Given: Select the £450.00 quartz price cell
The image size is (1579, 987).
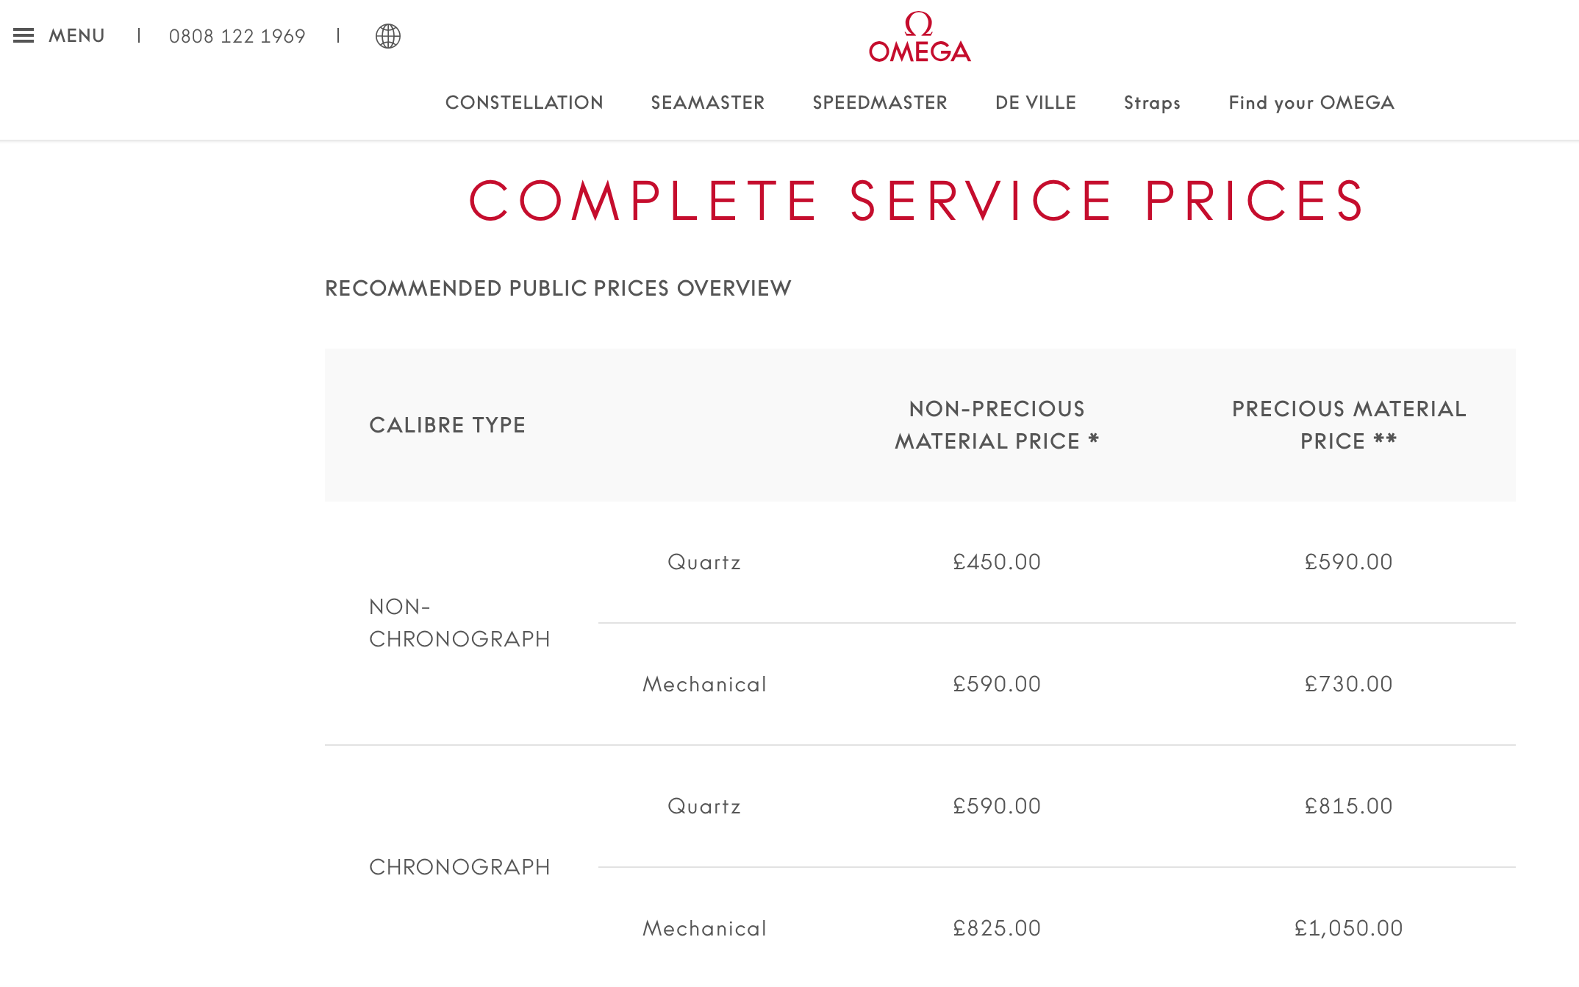Looking at the screenshot, I should point(996,562).
